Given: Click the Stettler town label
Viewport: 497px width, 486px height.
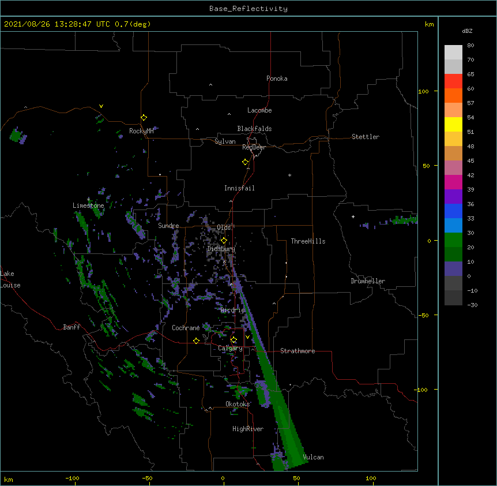Looking at the screenshot, I should tap(366, 137).
